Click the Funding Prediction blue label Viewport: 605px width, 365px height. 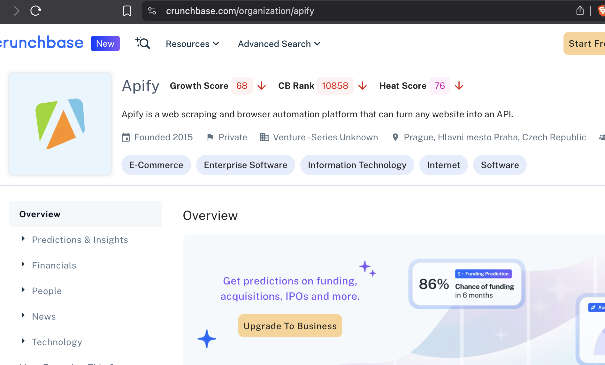click(x=483, y=274)
